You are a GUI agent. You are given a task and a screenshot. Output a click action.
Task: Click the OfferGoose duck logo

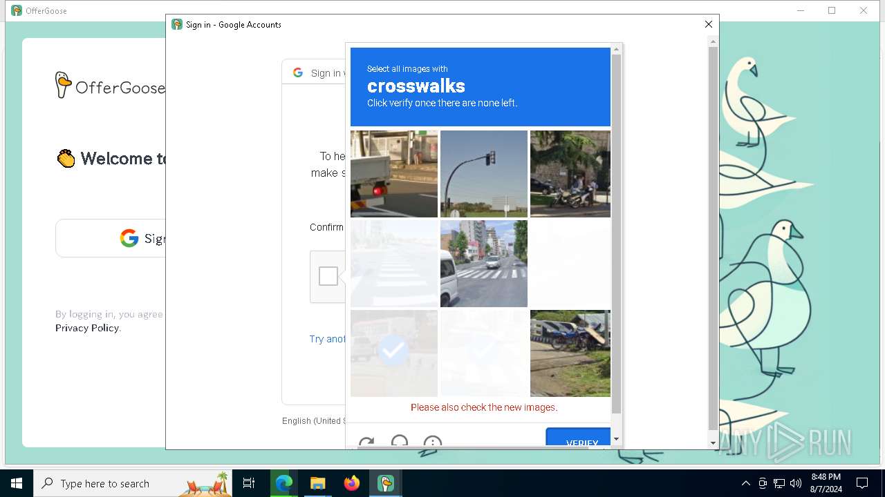(64, 85)
